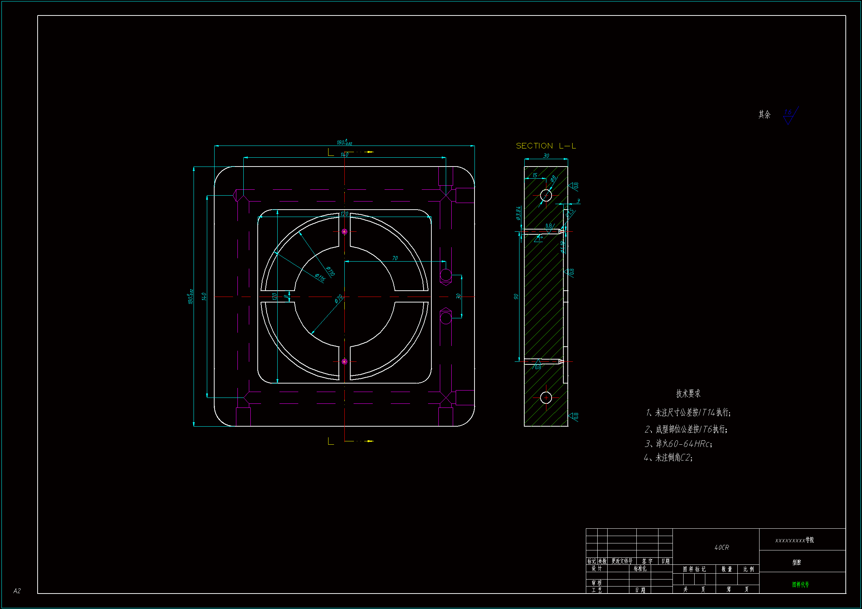Click the SECTION L-L view title

546,146
